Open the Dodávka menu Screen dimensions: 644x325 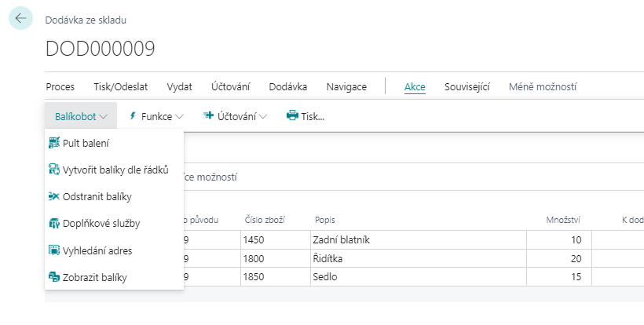[287, 86]
